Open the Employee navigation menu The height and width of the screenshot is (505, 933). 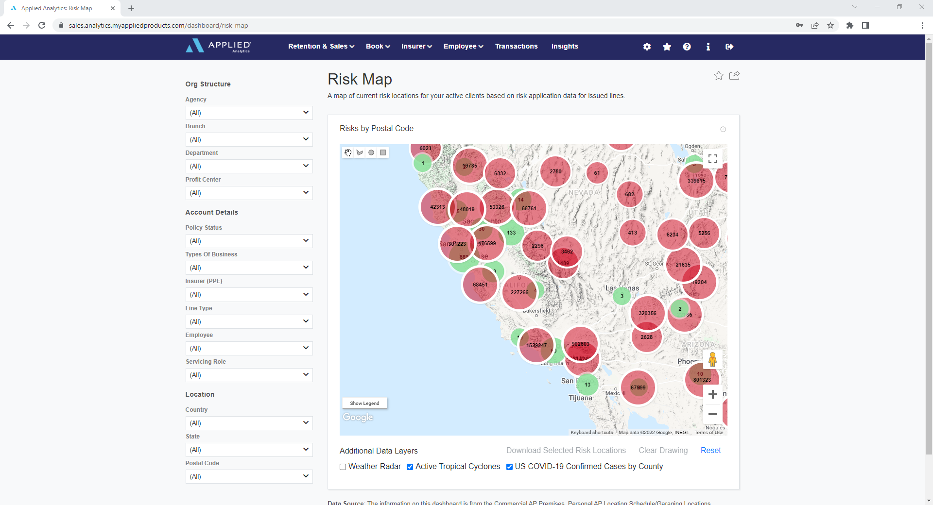[463, 46]
